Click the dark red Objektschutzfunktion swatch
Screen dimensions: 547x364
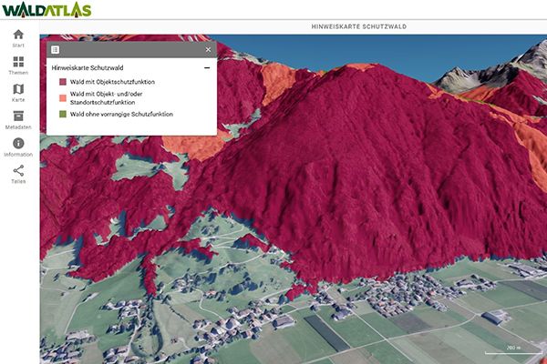[x=63, y=81]
